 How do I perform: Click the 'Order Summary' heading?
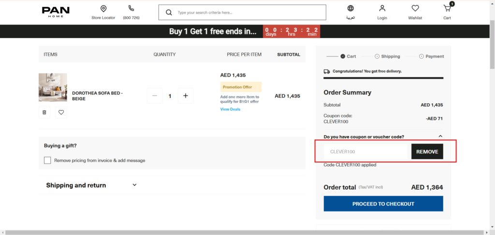click(x=347, y=93)
